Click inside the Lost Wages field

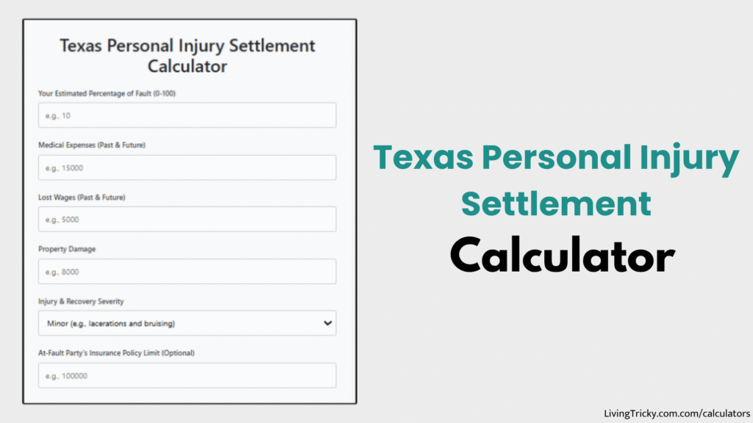click(x=187, y=219)
